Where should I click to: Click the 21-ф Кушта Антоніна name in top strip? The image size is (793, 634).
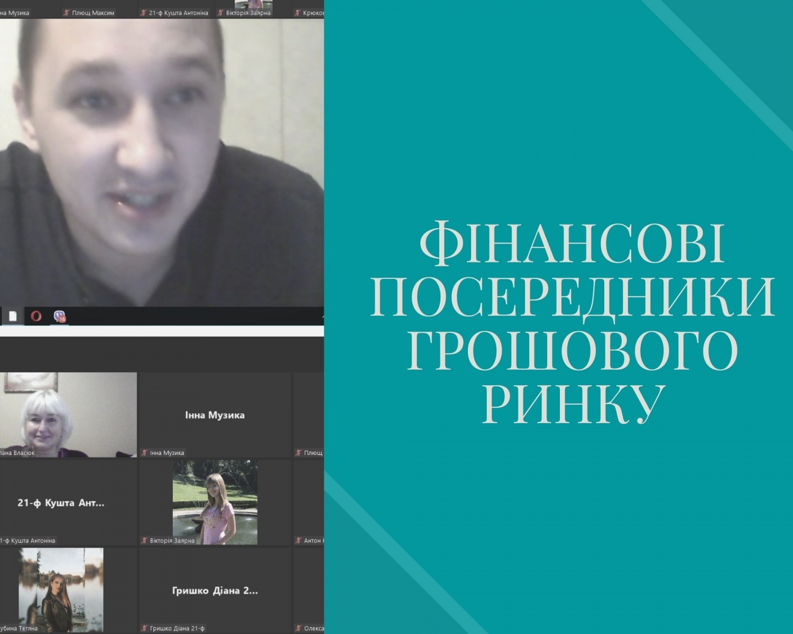pyautogui.click(x=179, y=13)
